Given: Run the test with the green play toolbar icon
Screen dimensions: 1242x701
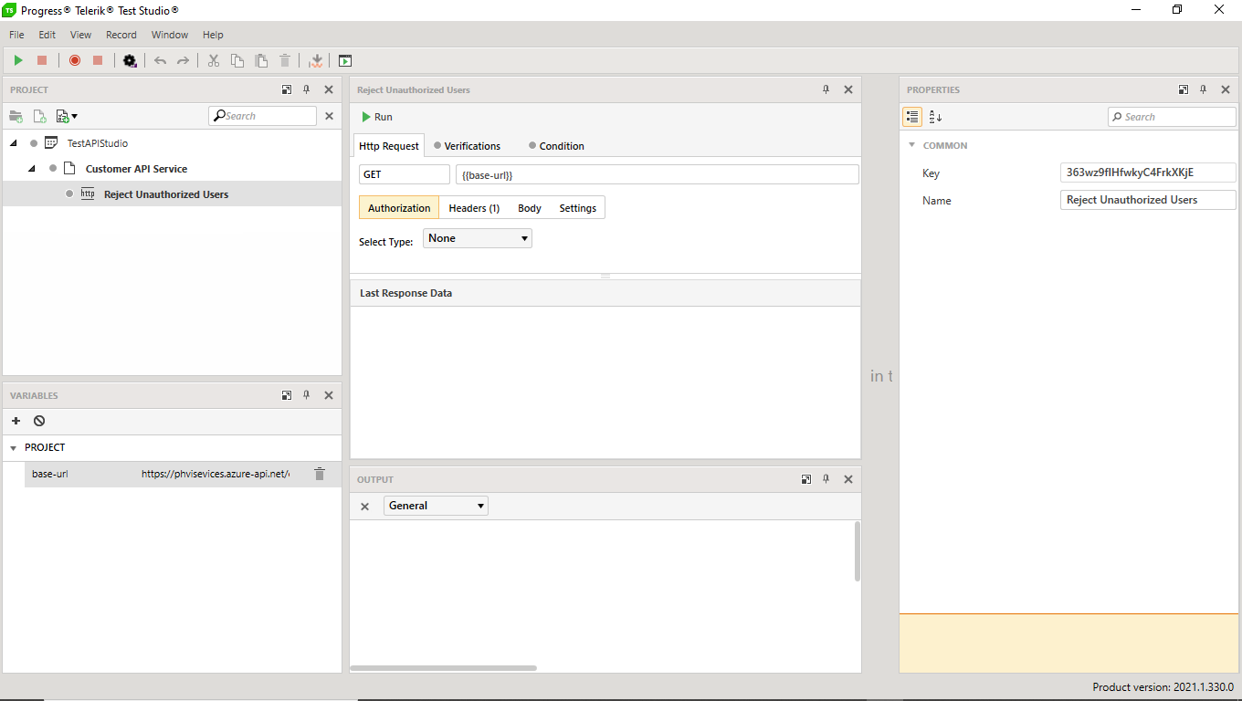Looking at the screenshot, I should 18,60.
